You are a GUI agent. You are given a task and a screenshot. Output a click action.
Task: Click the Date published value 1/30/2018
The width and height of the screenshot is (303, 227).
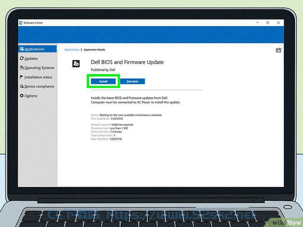tap(117, 119)
